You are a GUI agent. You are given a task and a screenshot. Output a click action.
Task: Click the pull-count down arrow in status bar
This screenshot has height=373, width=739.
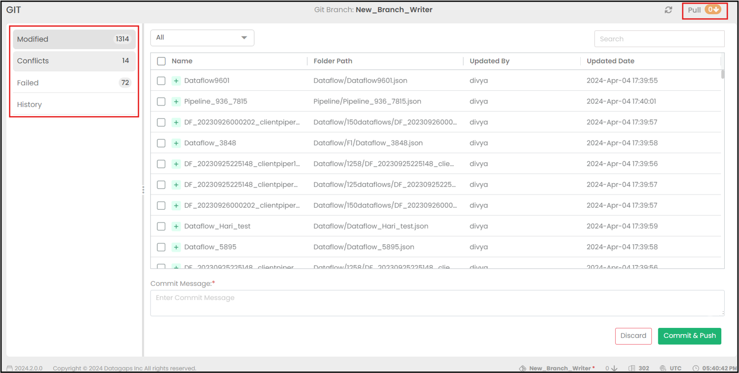click(x=614, y=368)
